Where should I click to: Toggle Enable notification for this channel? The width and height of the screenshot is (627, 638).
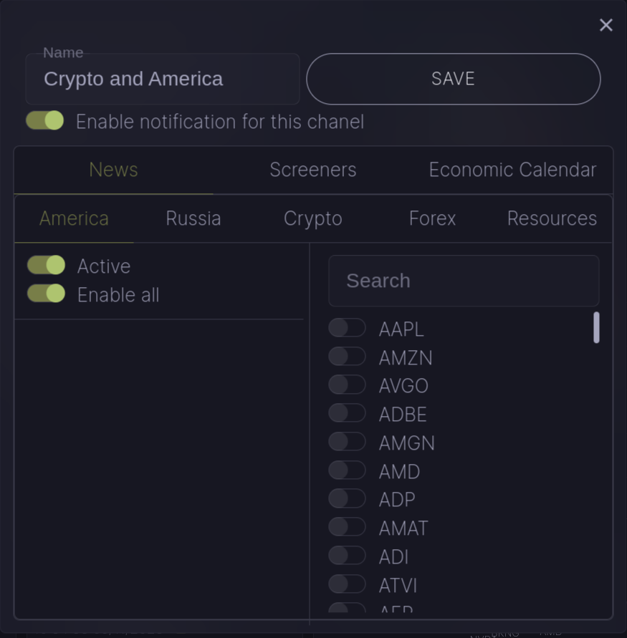45,121
